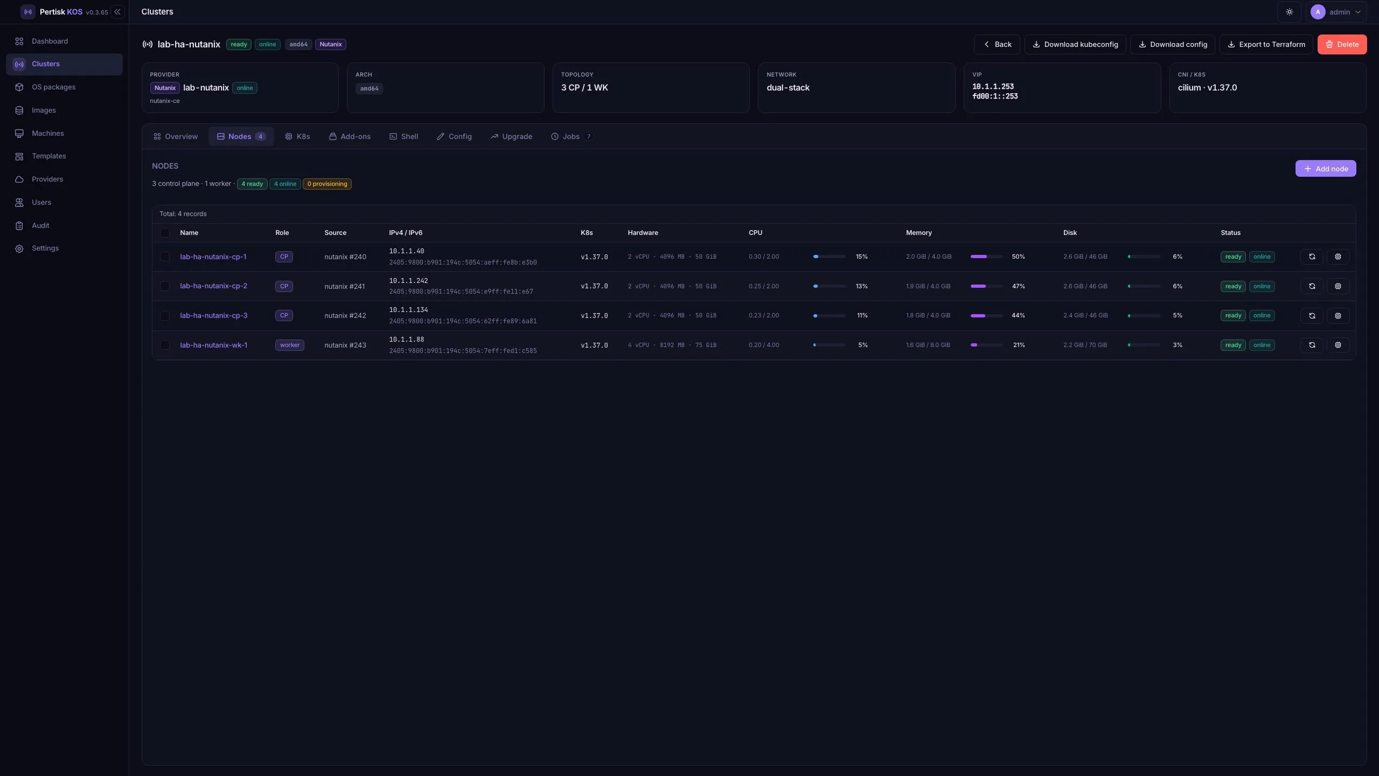This screenshot has width=1379, height=776.
Task: Click Download kubeconfig
Action: click(1075, 44)
